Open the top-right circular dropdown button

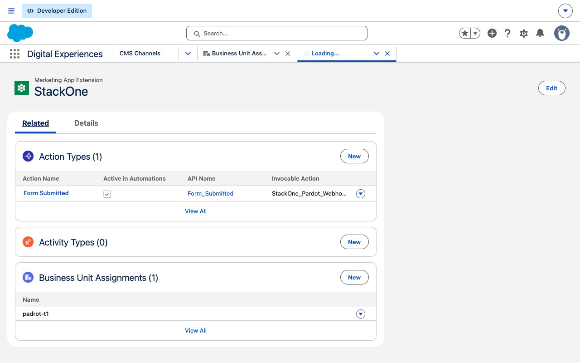click(565, 11)
